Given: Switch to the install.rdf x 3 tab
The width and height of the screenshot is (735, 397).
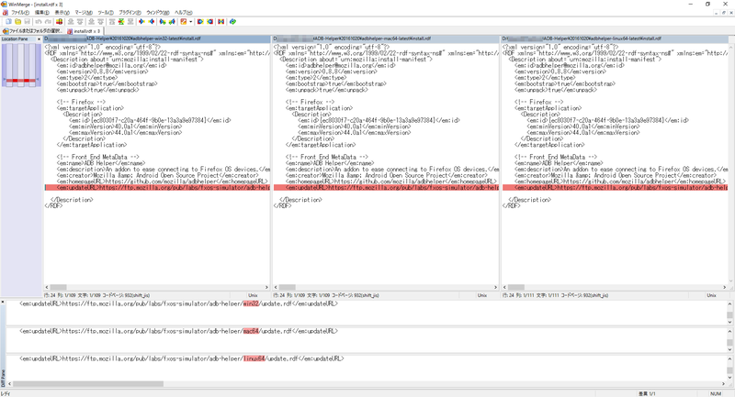Looking at the screenshot, I should 84,31.
